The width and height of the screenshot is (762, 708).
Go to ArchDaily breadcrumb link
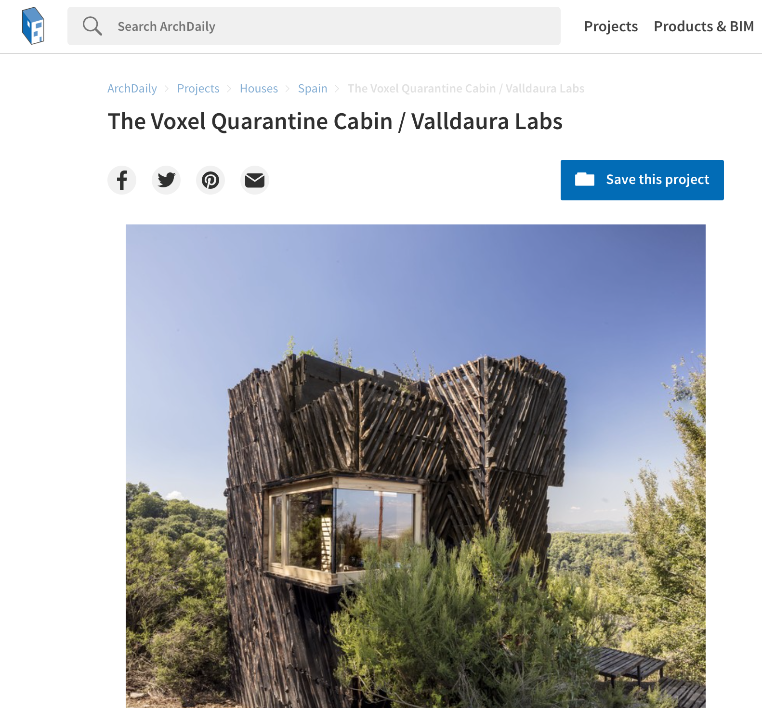(132, 89)
